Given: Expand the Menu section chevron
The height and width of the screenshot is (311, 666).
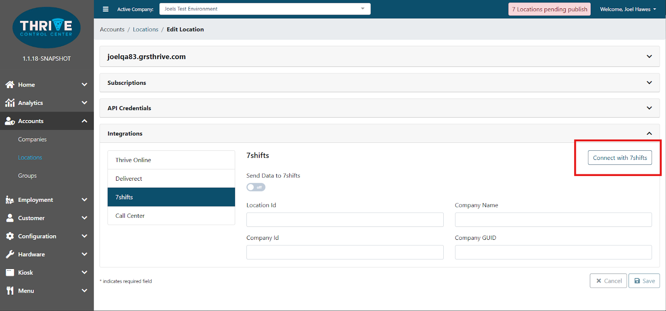Looking at the screenshot, I should [x=84, y=291].
